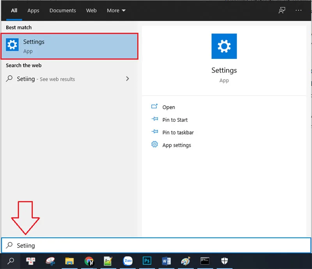312x269 pixels.
Task: Click the magnifier icon beside Setiing web result
Action: 9,79
